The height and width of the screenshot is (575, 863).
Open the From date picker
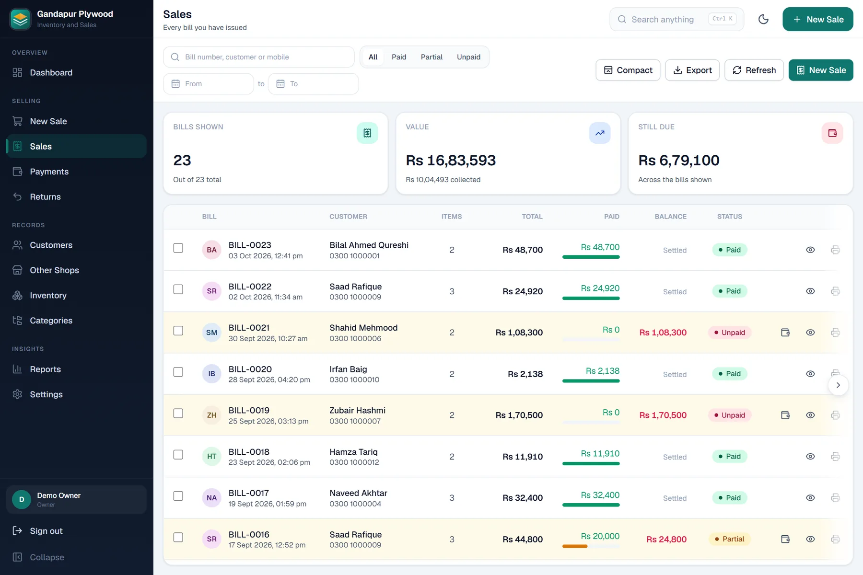coord(209,84)
